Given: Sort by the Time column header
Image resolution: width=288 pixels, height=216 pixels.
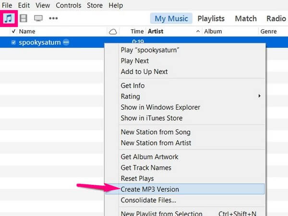Looking at the screenshot, I should pos(137,31).
